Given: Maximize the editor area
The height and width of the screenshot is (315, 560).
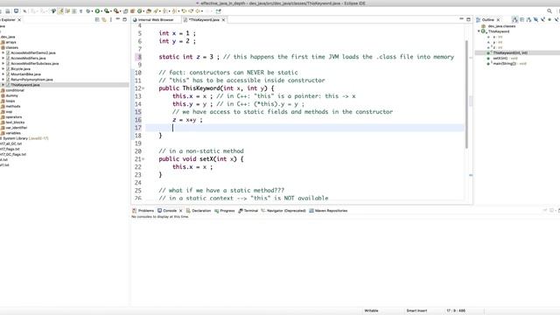Looking at the screenshot, I should [x=468, y=19].
